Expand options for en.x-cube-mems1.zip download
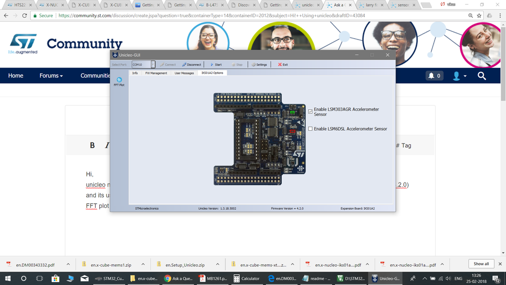 pyautogui.click(x=143, y=264)
